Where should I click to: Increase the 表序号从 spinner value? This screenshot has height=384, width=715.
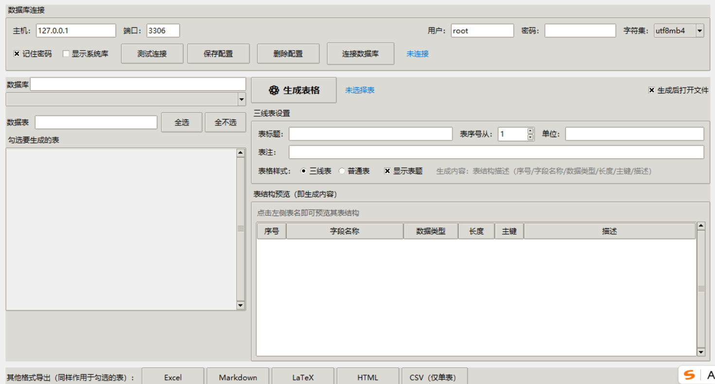click(x=530, y=131)
